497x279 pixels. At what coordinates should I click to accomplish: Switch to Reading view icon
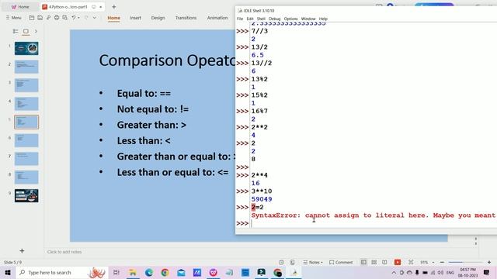(384, 262)
